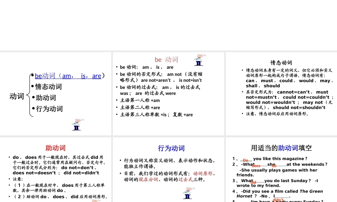Click the red answer "didn't" in question 4

(278, 200)
